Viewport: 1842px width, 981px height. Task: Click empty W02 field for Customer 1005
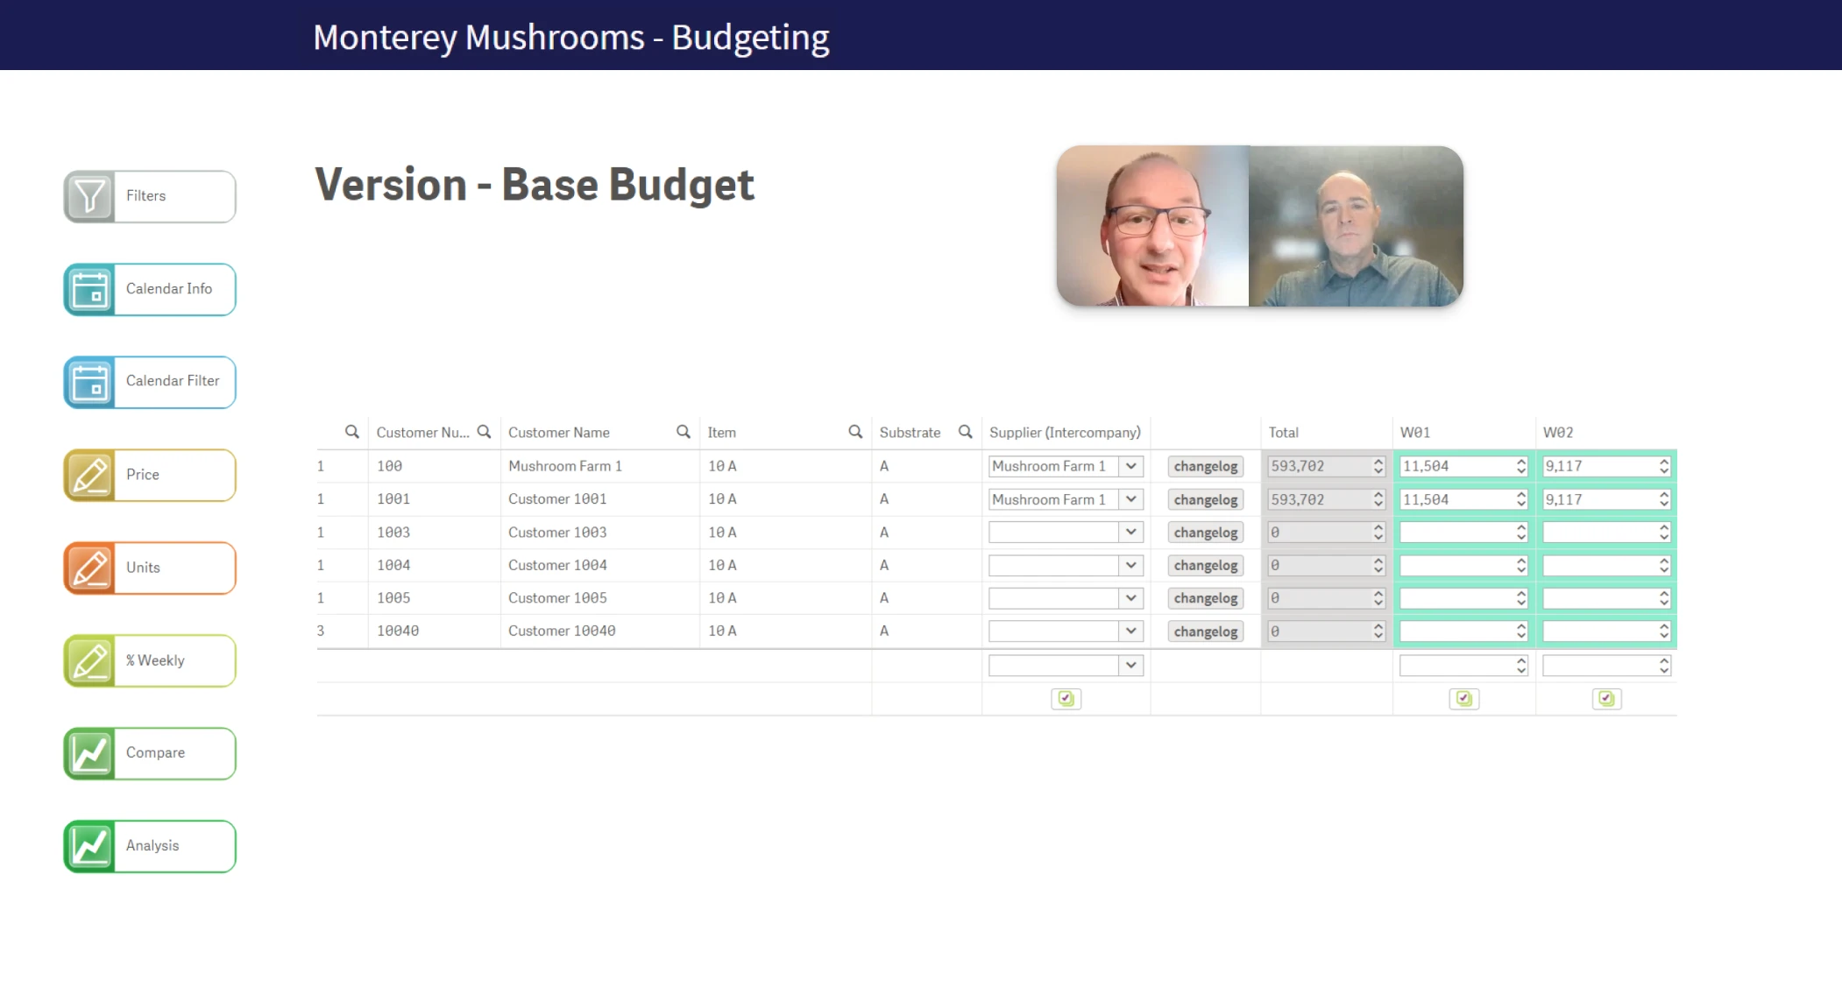[1606, 598]
